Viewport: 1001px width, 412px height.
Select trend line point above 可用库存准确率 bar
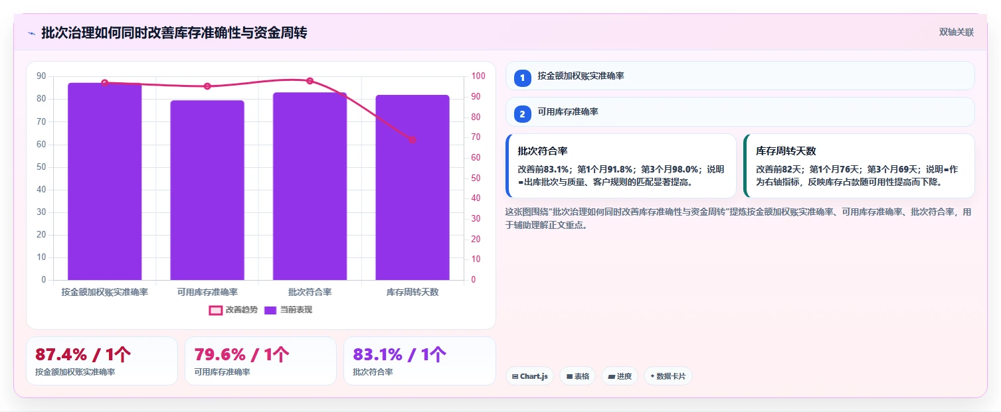207,86
